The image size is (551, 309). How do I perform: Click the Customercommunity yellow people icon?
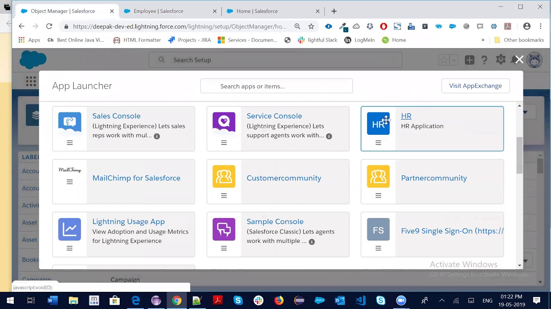pos(224,176)
